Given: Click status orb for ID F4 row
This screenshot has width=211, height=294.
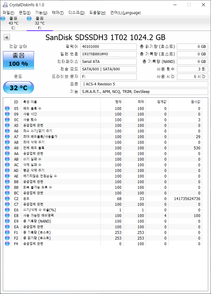Looking at the screenshot, I should [7, 244].
